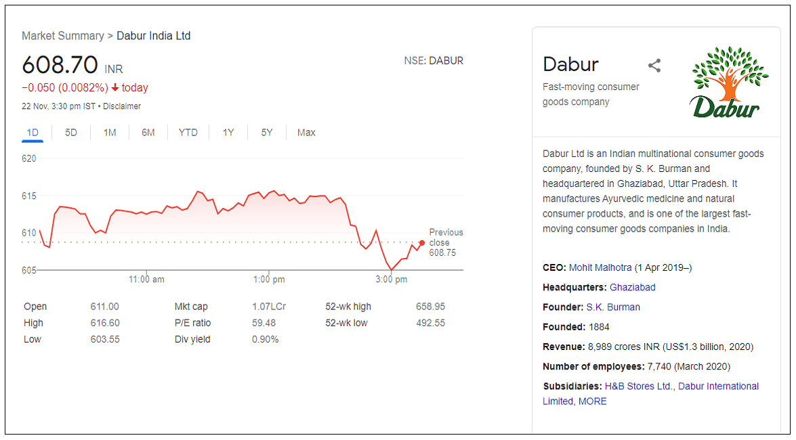The image size is (796, 440).
Task: Select the YTD chart tab
Action: 188,133
